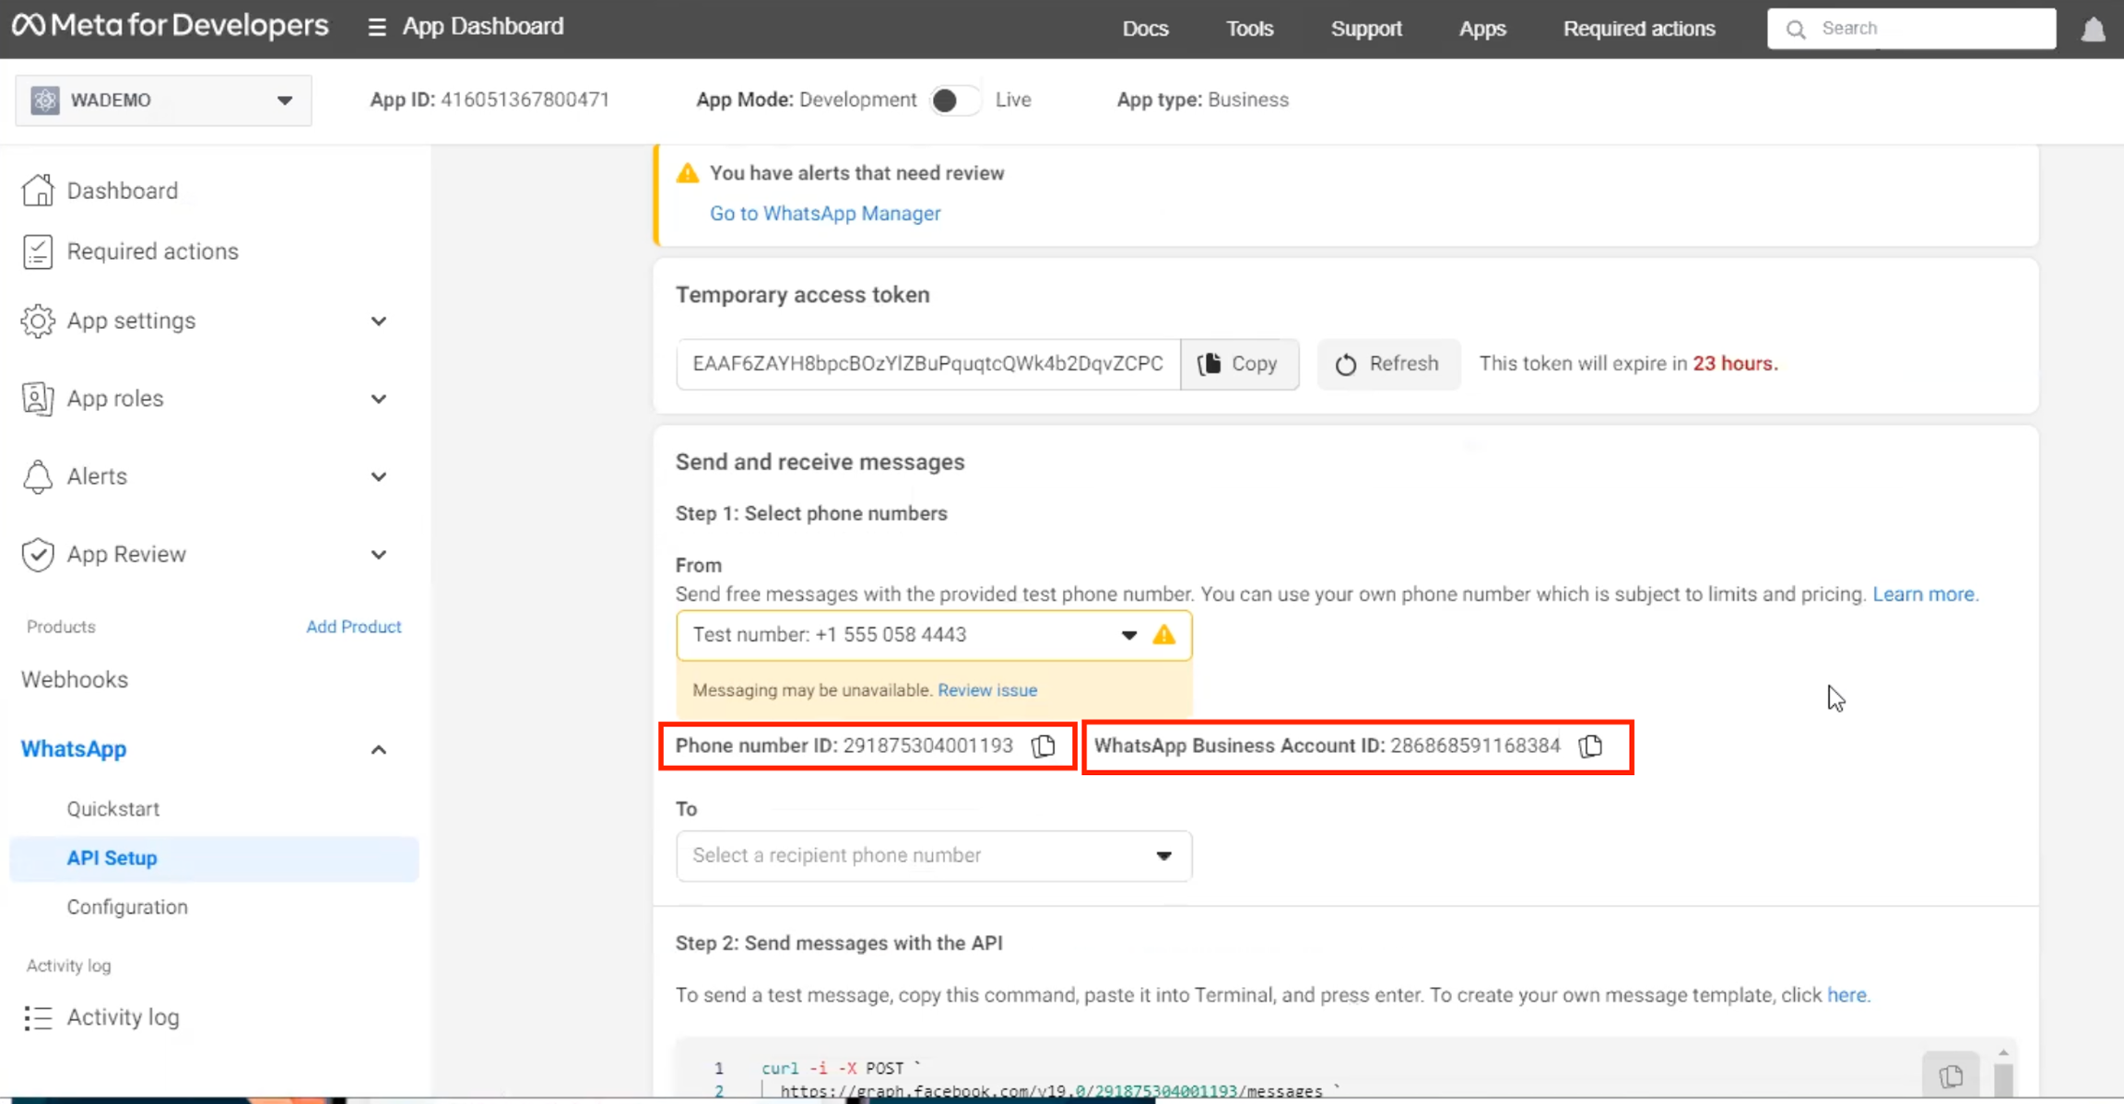This screenshot has height=1104, width=2124.
Task: Open Dashboard from the sidebar
Action: 122,191
